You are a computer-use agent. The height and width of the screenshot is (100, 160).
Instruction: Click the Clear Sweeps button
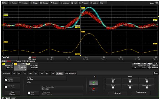pyautogui.click(x=12, y=93)
